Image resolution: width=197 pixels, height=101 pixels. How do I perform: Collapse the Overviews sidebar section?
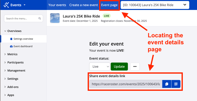14,31
